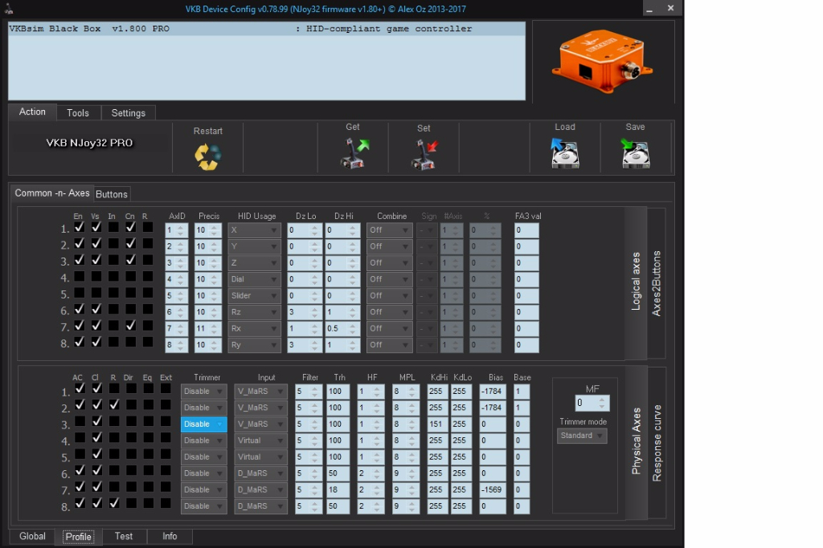This screenshot has width=823, height=548.
Task: Click Bias field for physical axis 1
Action: (493, 392)
